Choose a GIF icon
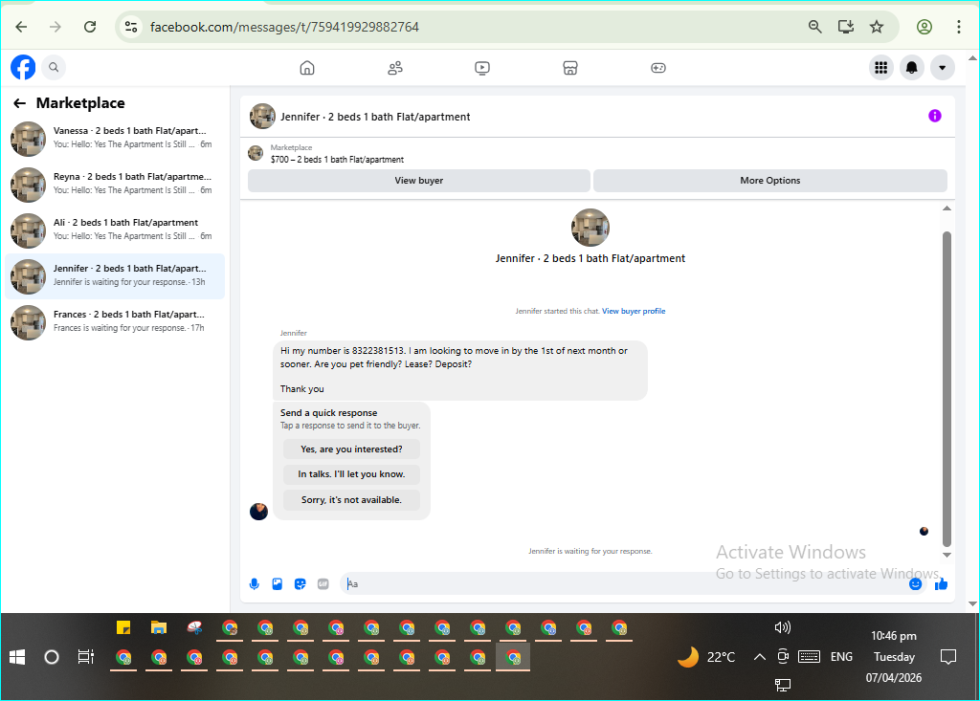980x701 pixels. coord(323,584)
